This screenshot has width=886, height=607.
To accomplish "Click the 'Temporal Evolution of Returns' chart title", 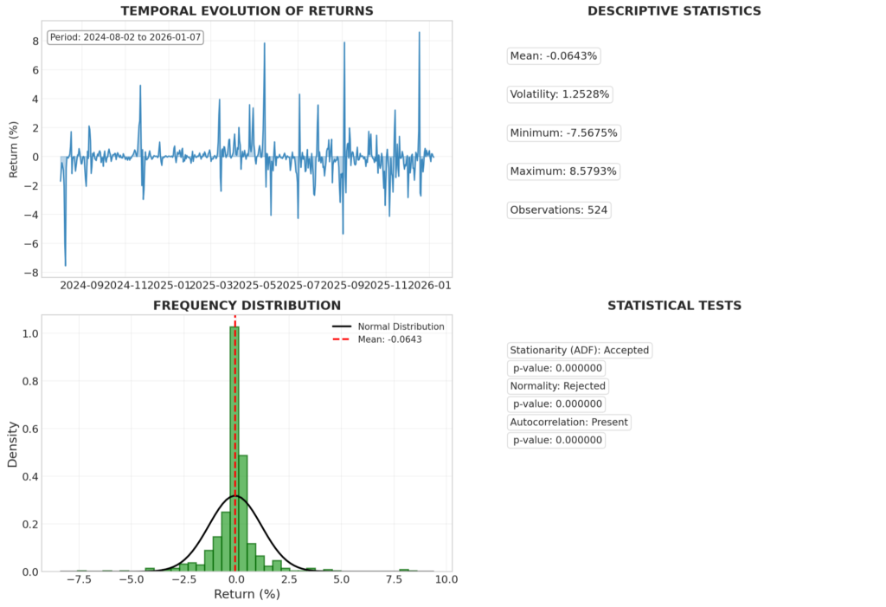I will coord(247,11).
